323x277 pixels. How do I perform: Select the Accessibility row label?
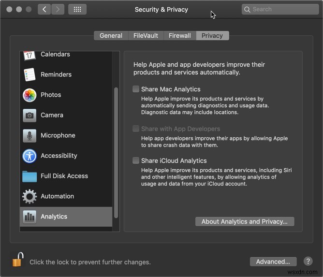tap(59, 156)
